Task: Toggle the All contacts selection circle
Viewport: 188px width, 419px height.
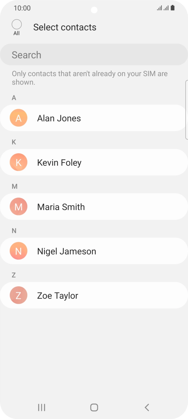Action: pos(17,25)
